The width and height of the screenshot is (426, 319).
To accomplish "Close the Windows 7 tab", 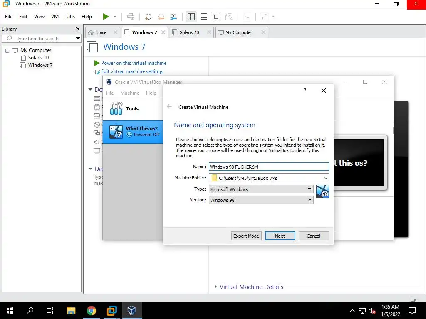I will 163,32.
